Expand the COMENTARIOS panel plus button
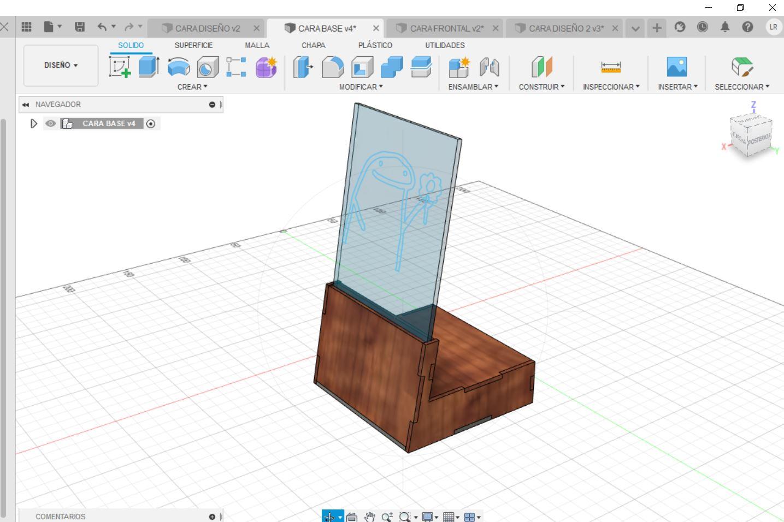 pyautogui.click(x=212, y=517)
